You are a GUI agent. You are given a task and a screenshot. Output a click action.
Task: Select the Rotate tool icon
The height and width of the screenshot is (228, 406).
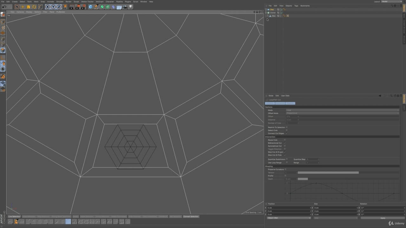coord(34,7)
